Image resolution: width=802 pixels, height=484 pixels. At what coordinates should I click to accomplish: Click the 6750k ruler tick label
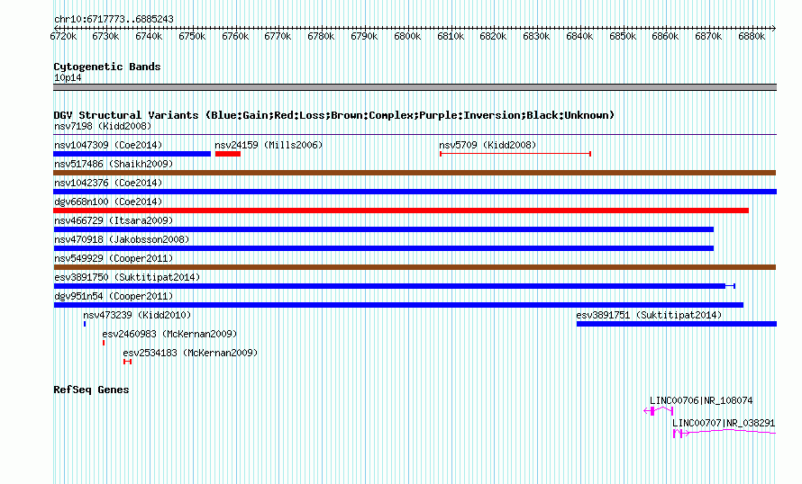[192, 37]
